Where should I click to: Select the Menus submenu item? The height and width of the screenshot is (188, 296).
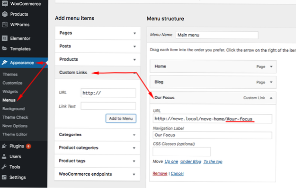click(9, 100)
